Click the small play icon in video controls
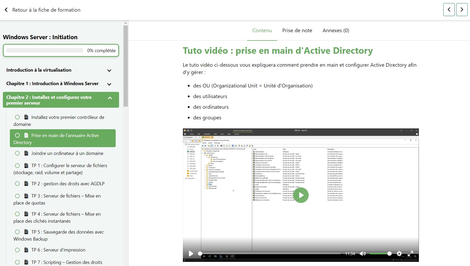This screenshot has height=266, width=470. (x=191, y=254)
